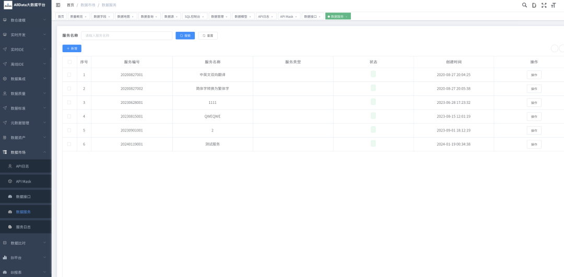Expand the 数据集成 sidebar menu
The image size is (564, 277).
click(x=45, y=79)
